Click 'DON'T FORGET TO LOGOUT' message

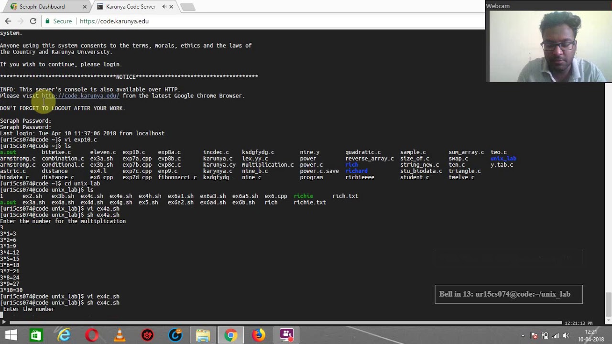tap(63, 108)
